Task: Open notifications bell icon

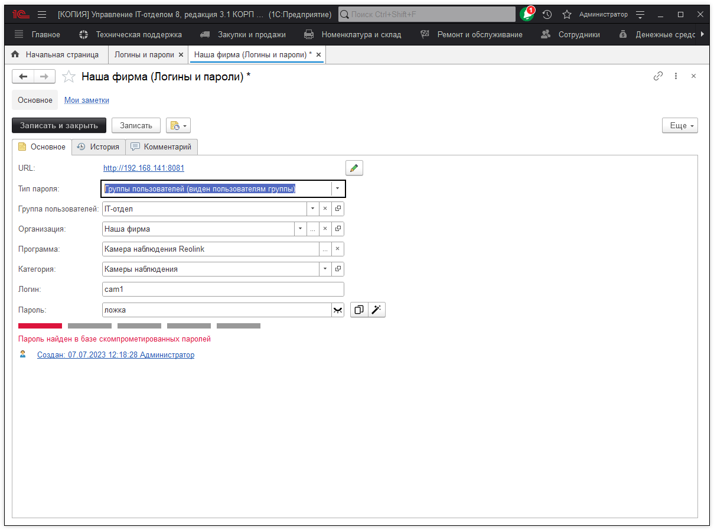Action: [526, 14]
